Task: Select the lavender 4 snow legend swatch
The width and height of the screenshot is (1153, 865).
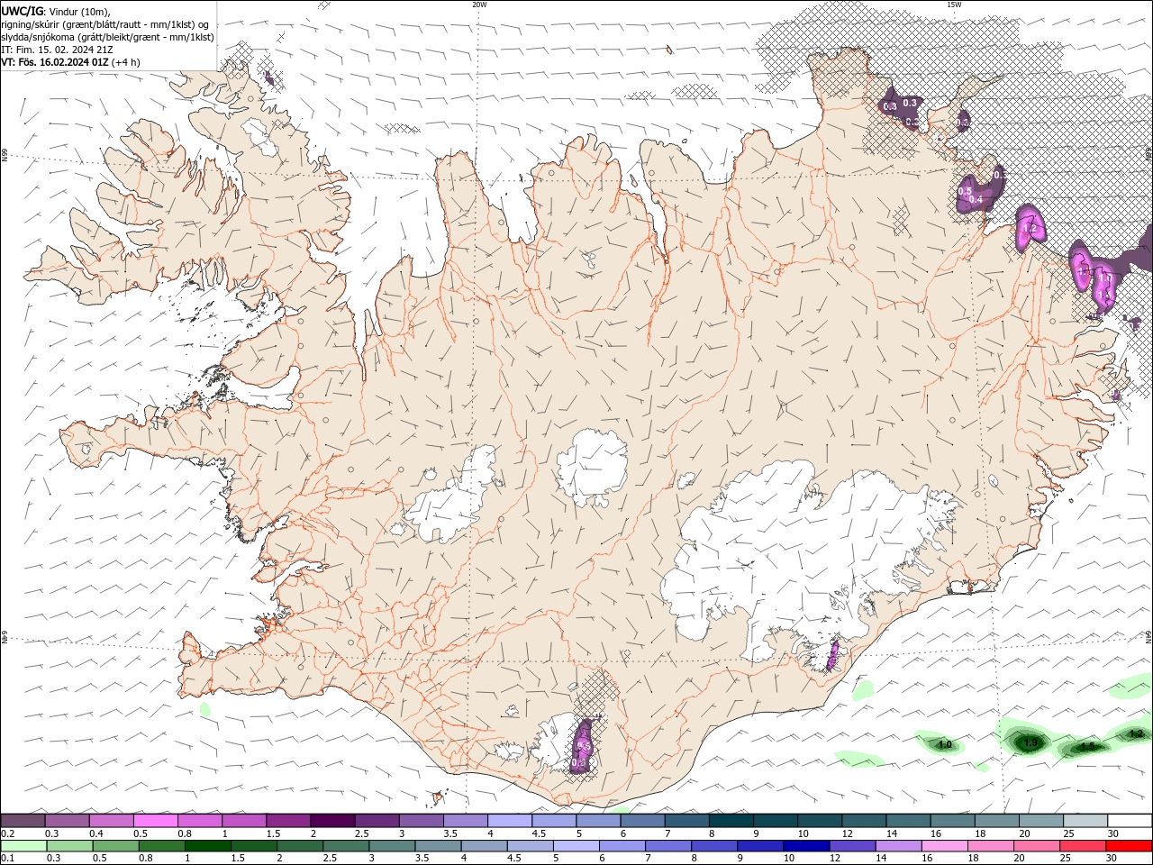Action: click(x=510, y=821)
